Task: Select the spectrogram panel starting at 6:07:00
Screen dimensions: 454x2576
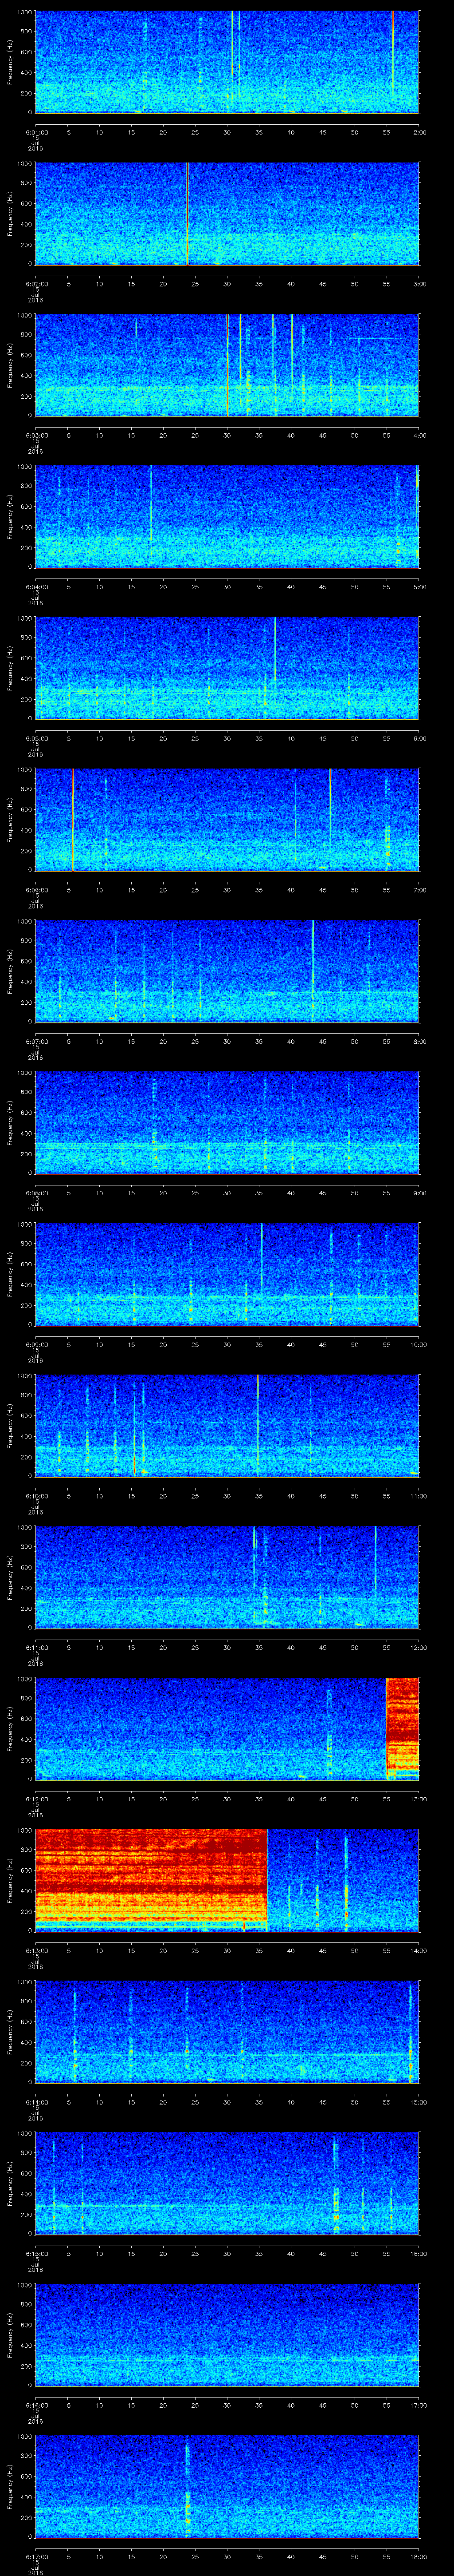Action: [227, 970]
